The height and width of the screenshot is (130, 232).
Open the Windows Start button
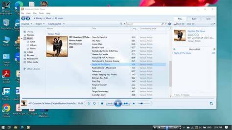coord(3,127)
